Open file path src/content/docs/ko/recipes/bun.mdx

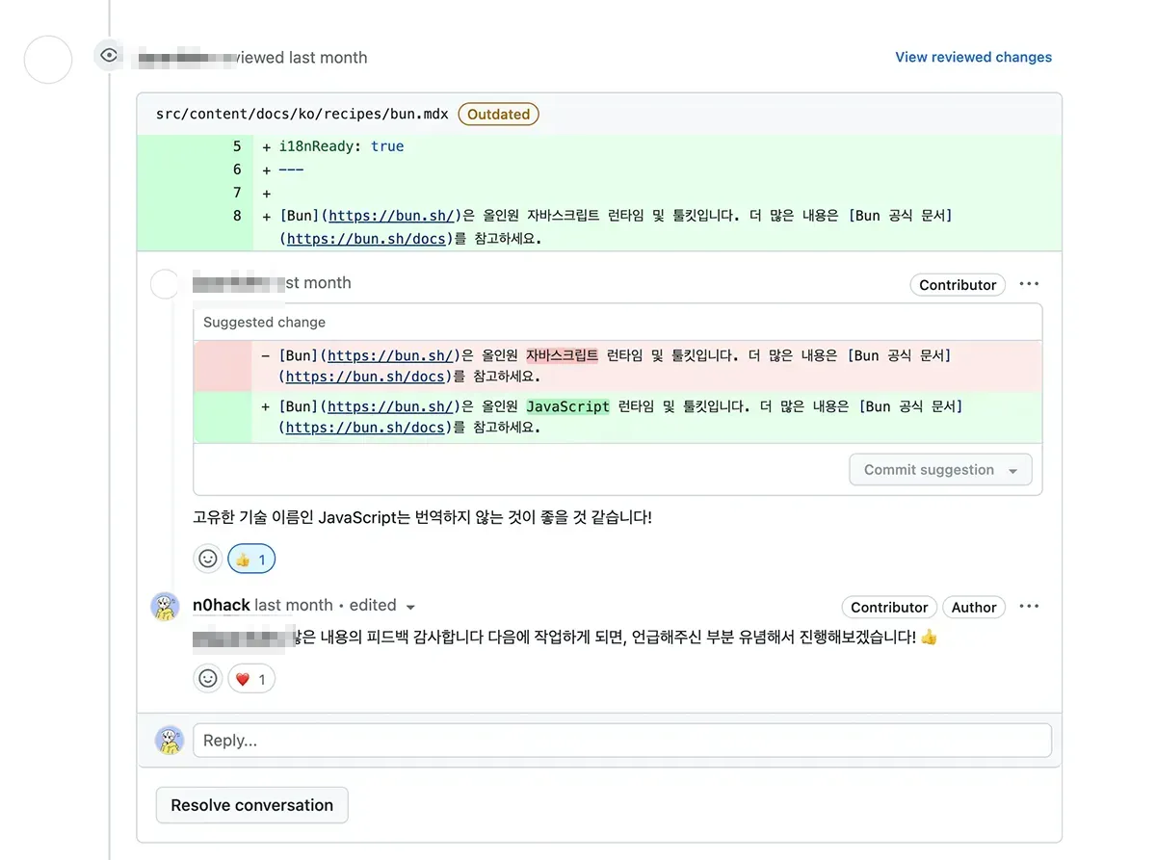click(302, 114)
